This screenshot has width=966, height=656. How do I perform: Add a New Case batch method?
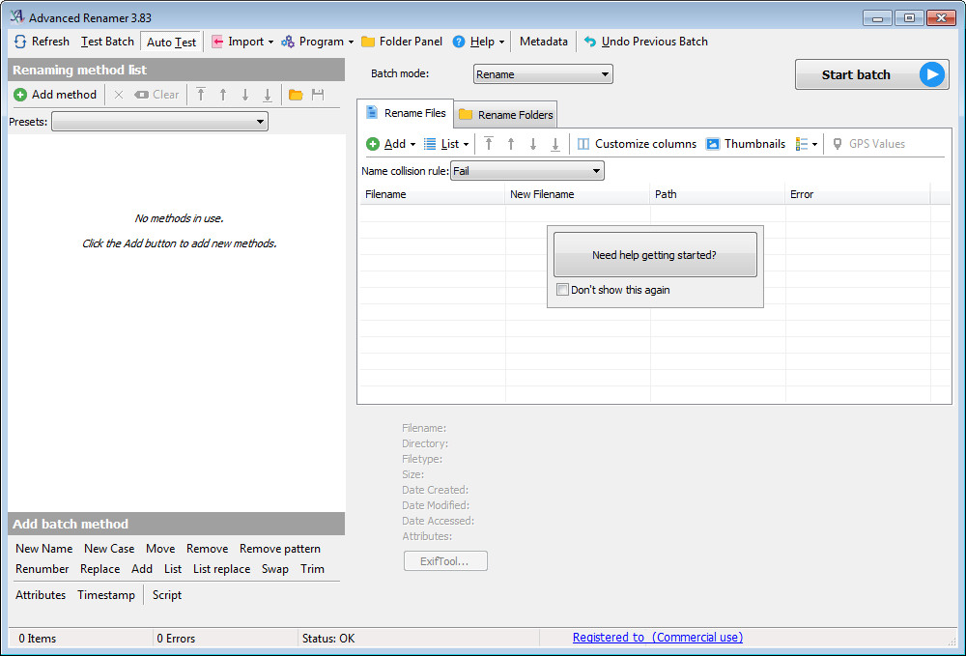point(109,548)
